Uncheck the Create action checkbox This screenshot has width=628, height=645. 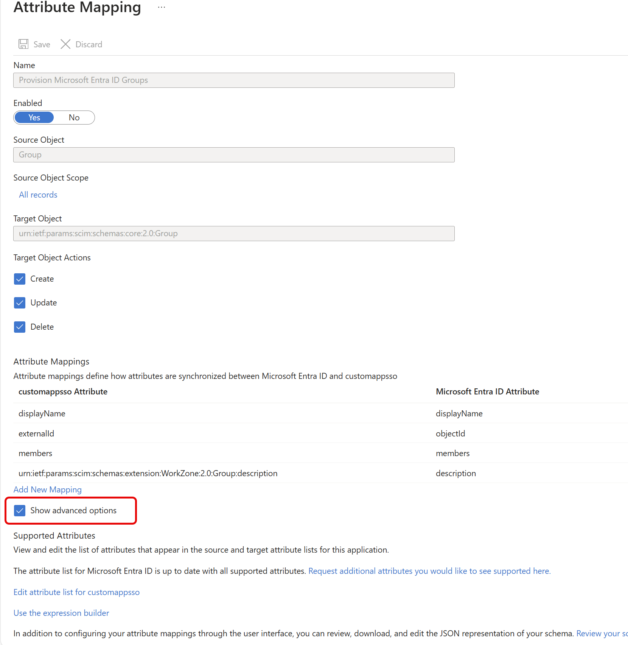(20, 279)
